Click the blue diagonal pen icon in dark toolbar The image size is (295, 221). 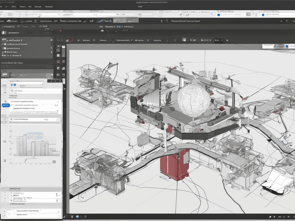point(102,21)
